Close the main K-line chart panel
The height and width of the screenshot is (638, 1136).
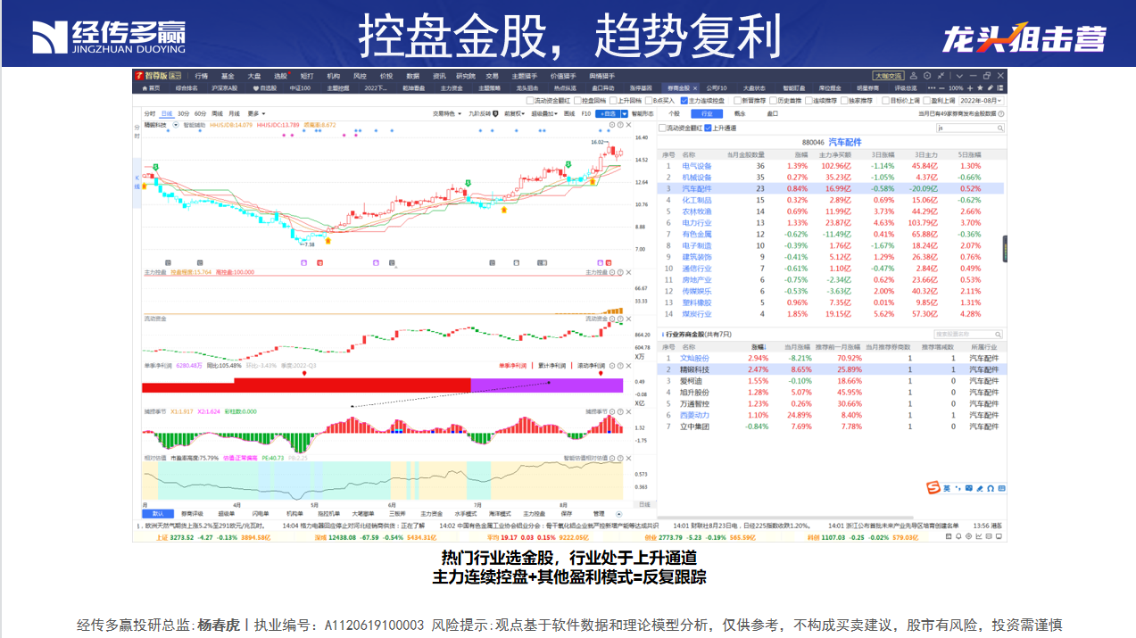coord(627,125)
